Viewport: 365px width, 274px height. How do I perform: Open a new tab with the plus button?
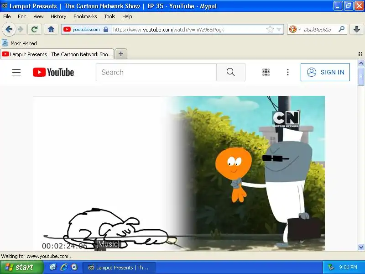pyautogui.click(x=121, y=54)
